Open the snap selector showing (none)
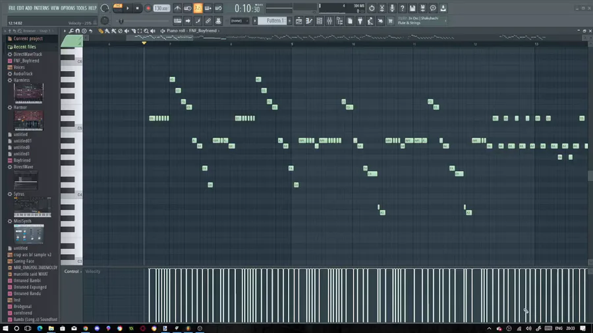This screenshot has width=593, height=333. click(239, 21)
